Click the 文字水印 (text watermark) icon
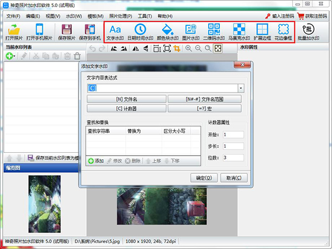This screenshot has width=332, height=249. (x=115, y=32)
